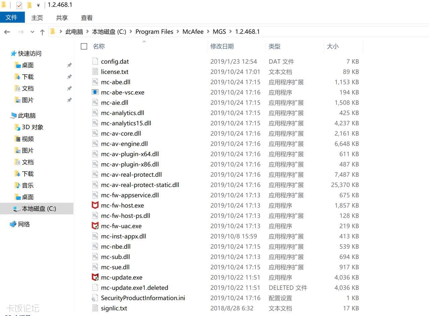Expand the chevron after McAfee in address bar
The width and height of the screenshot is (429, 316).
(208, 32)
